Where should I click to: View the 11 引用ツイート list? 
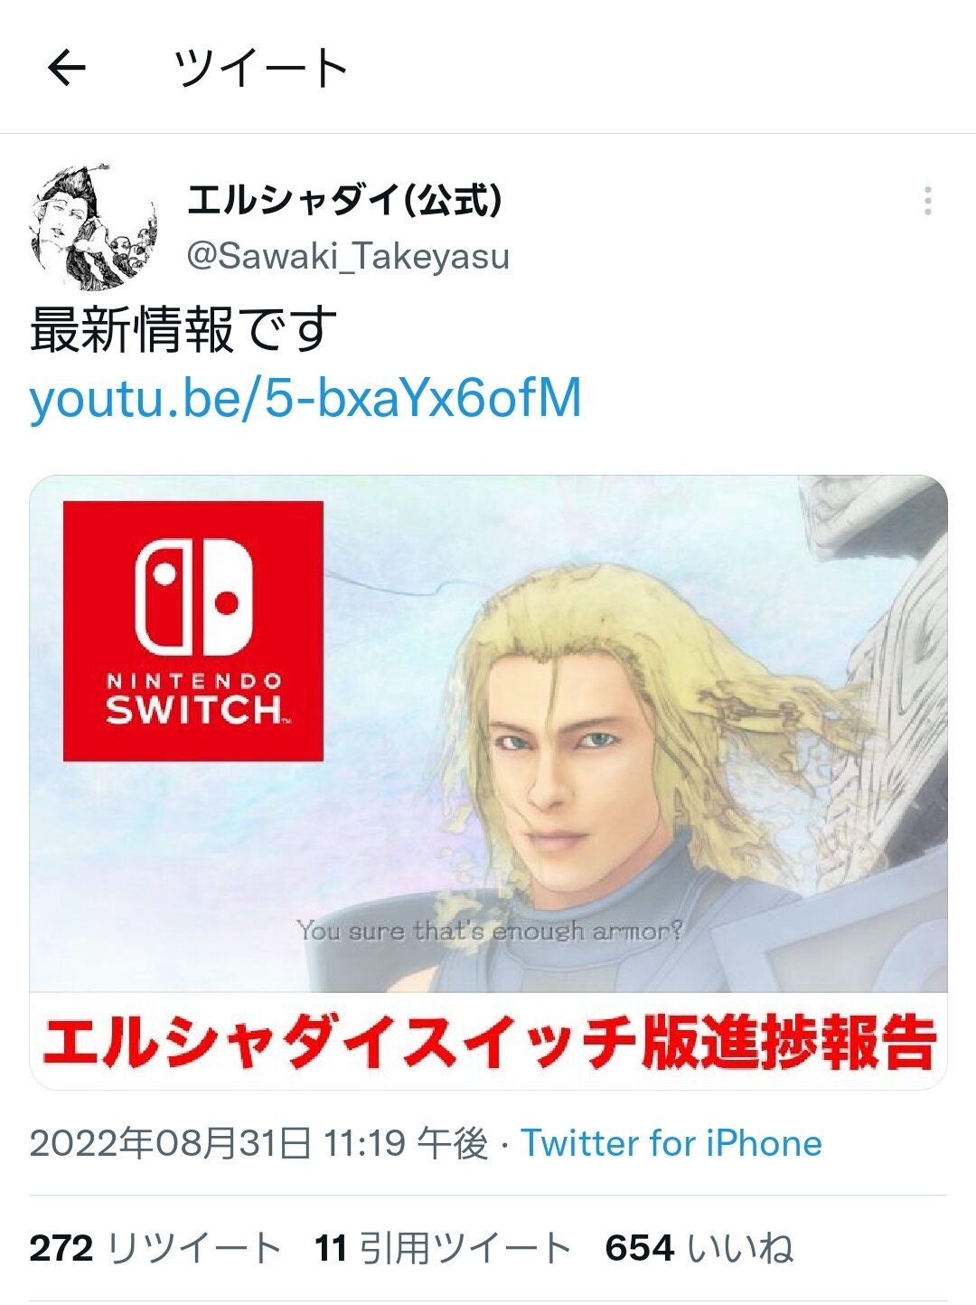point(443,1249)
